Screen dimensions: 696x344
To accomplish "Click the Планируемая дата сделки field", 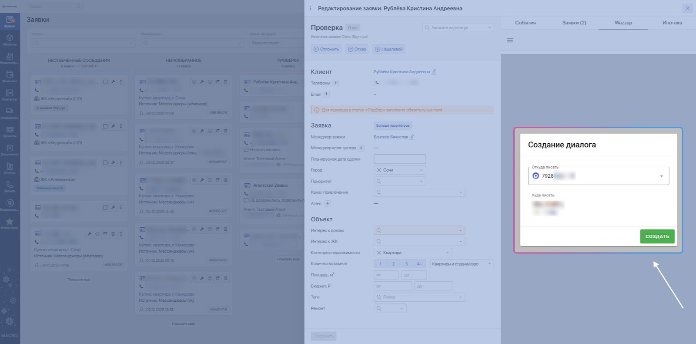I will tap(399, 159).
